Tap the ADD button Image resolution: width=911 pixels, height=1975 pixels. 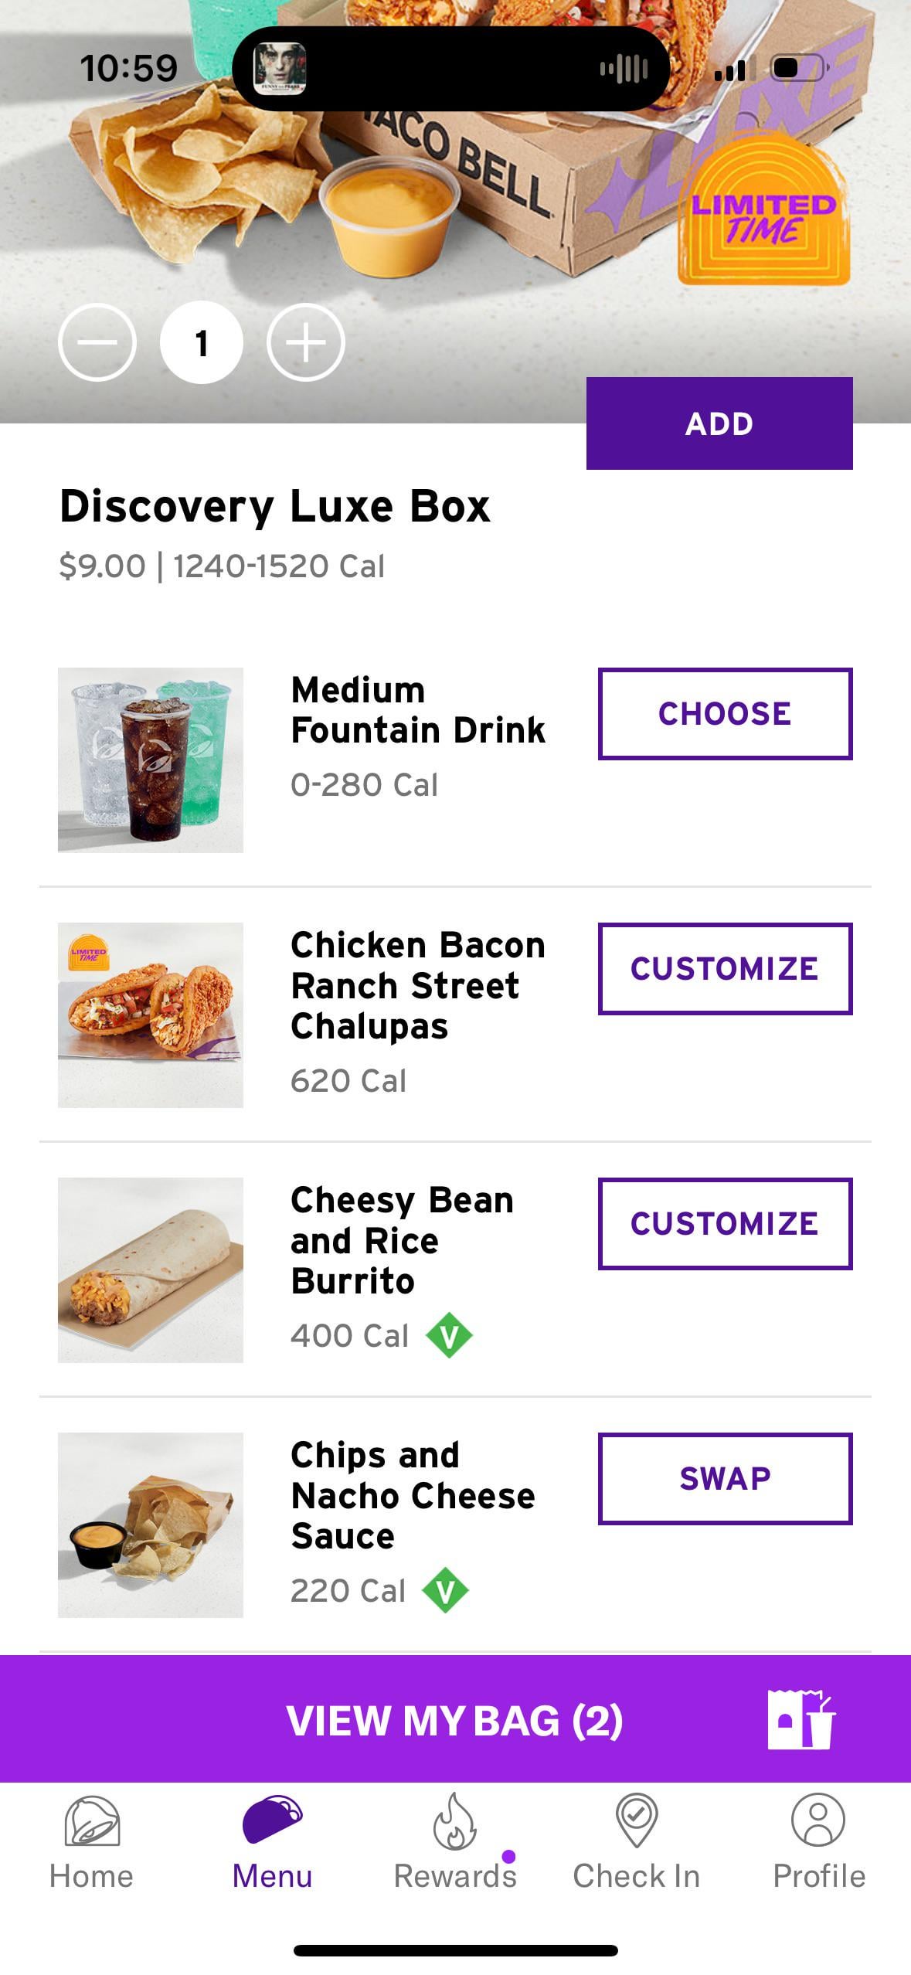coord(719,423)
